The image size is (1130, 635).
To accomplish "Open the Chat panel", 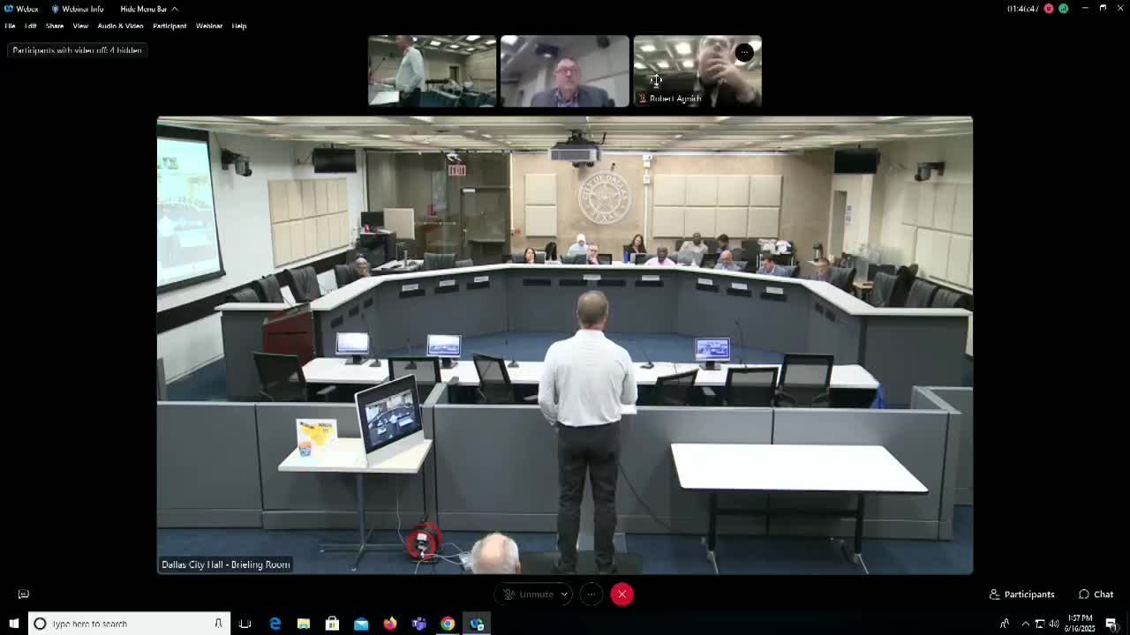I will 1096,594.
